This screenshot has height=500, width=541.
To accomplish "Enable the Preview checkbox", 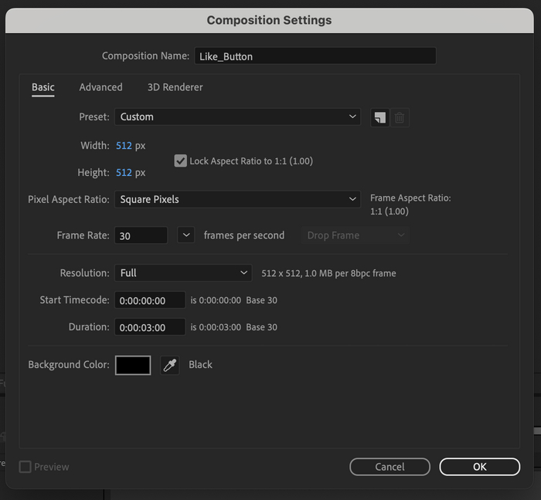I will click(26, 467).
